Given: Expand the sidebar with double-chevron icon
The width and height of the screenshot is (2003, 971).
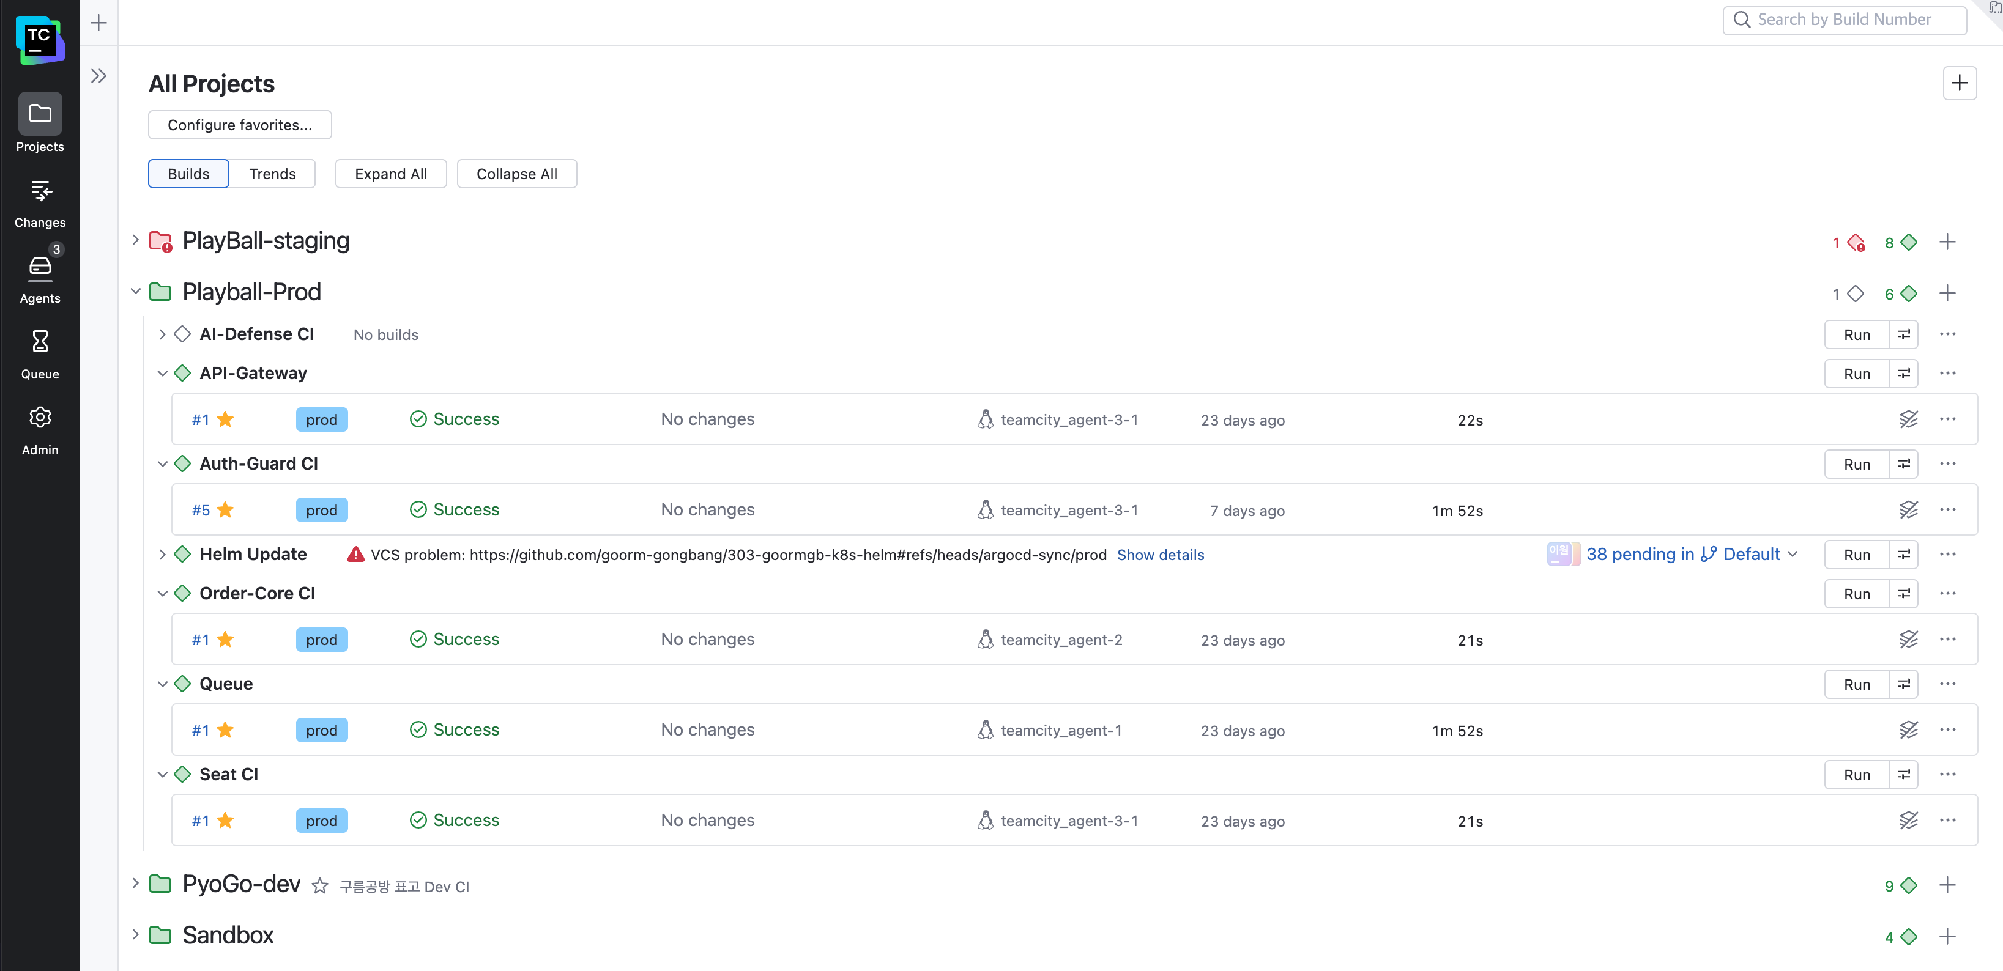Looking at the screenshot, I should (x=98, y=76).
